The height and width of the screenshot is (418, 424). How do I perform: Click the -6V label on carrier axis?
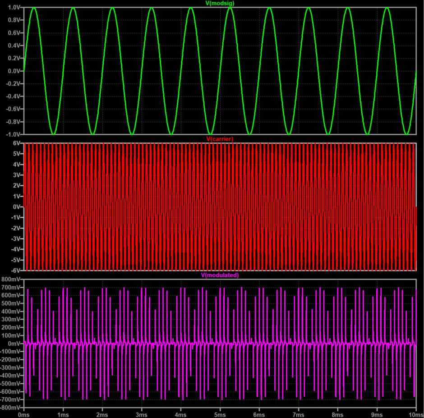click(16, 271)
